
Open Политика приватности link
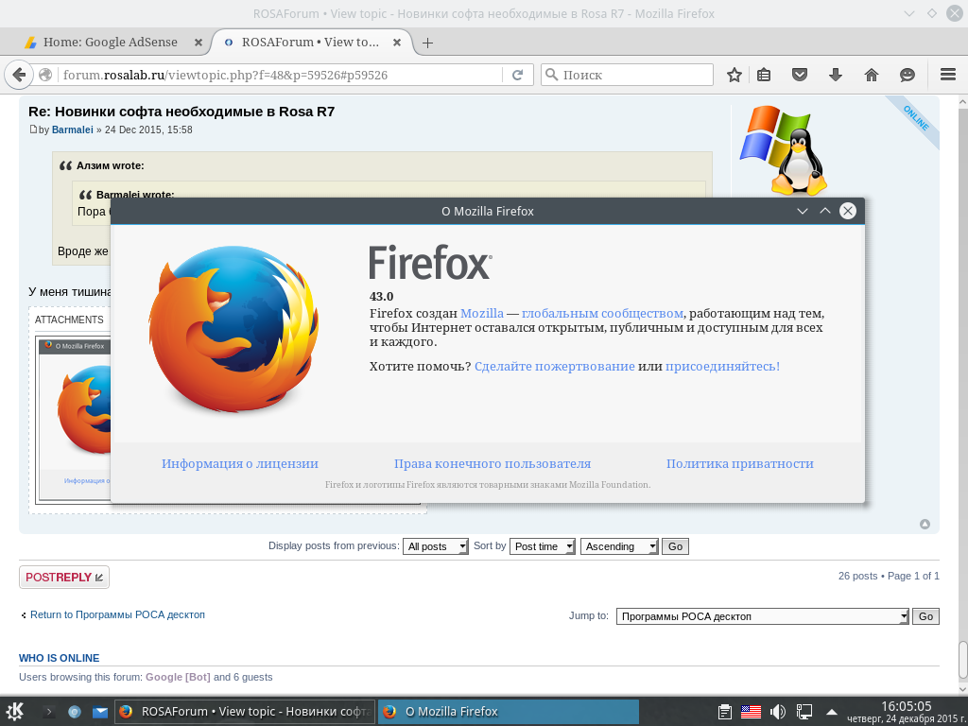(739, 463)
